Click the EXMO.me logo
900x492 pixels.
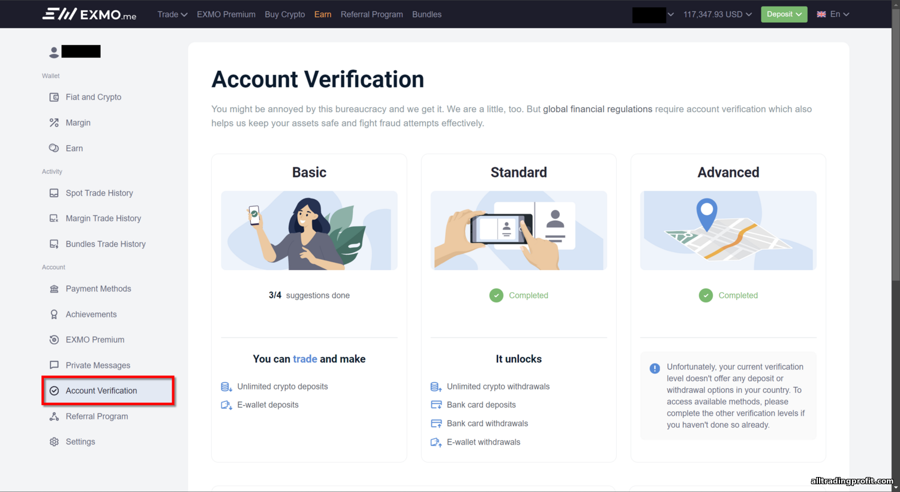pyautogui.click(x=89, y=14)
